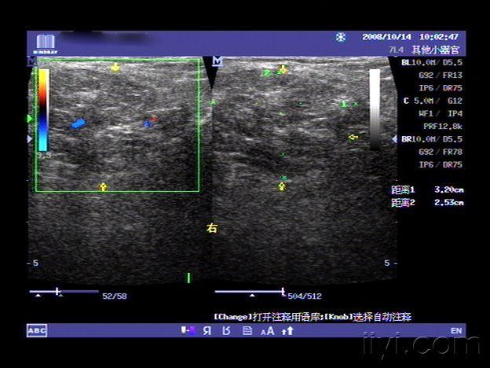Change annotation font size with AA icon
490x368 pixels.
tap(268, 331)
